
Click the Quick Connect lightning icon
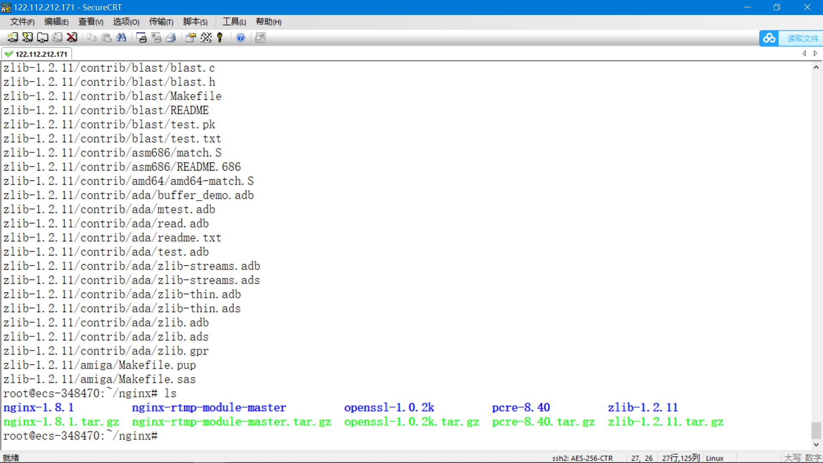pos(27,38)
